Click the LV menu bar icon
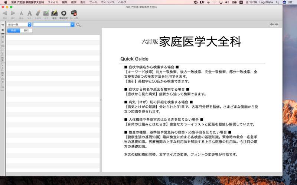Image resolution: width=297 pixels, height=185 pixels. (x=202, y=2)
